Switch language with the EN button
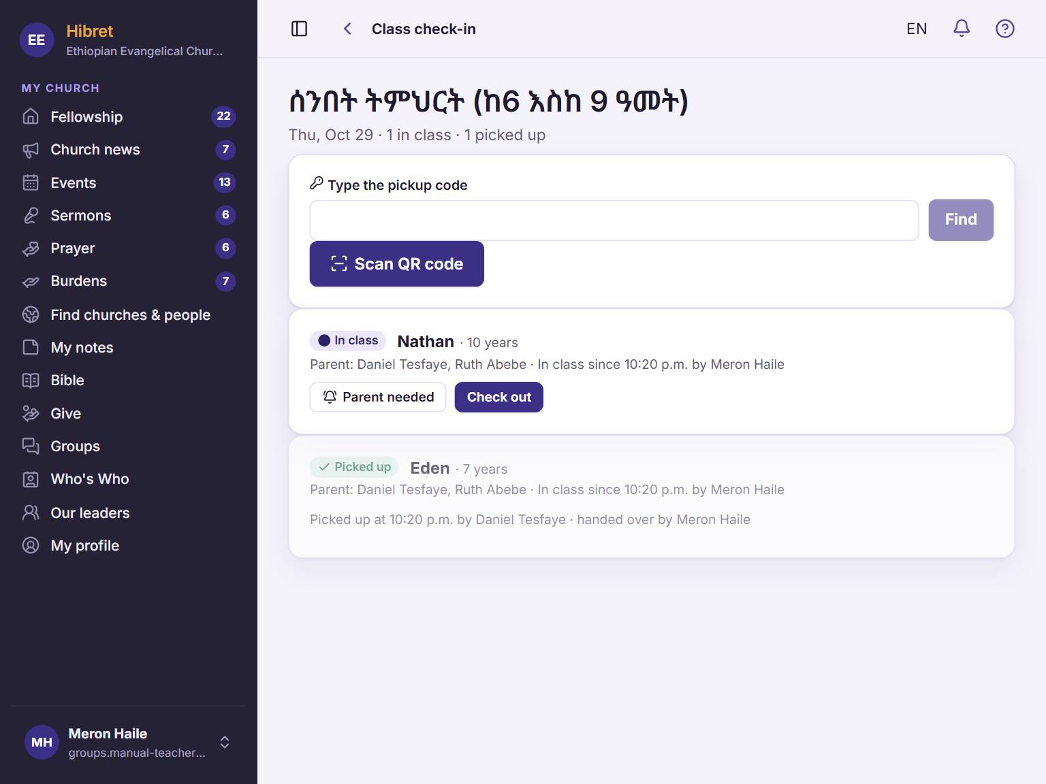The height and width of the screenshot is (784, 1046). (x=917, y=29)
